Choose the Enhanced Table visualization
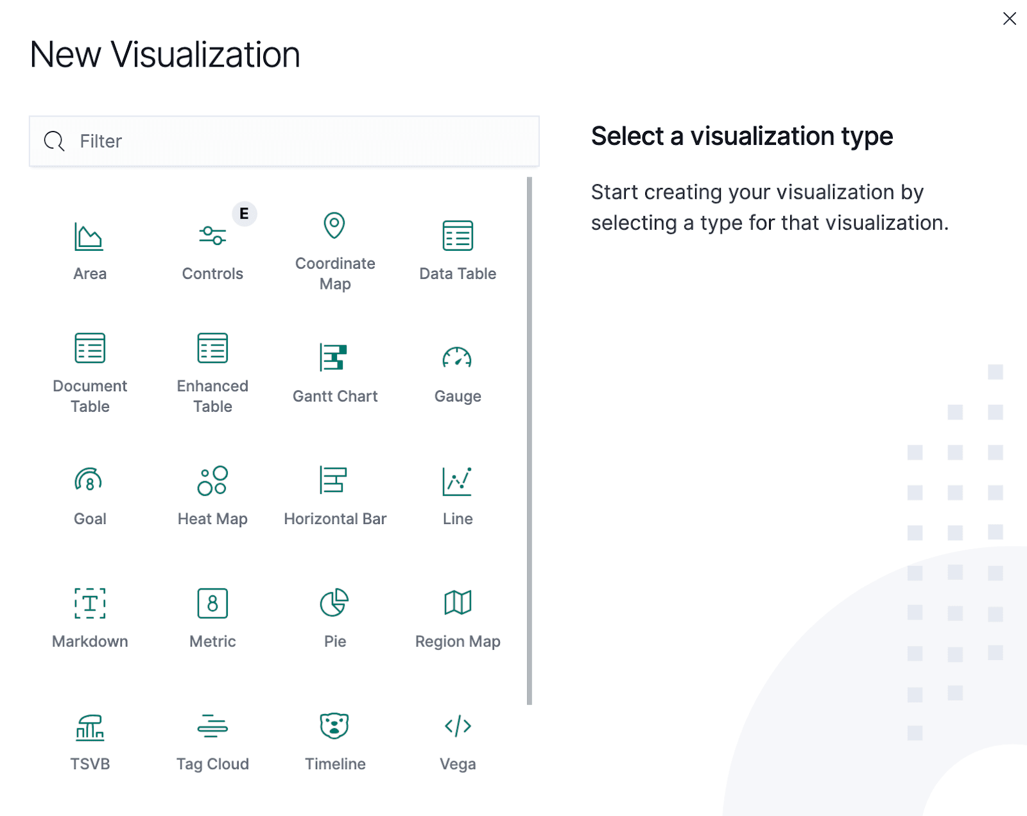1027x816 pixels. click(212, 372)
